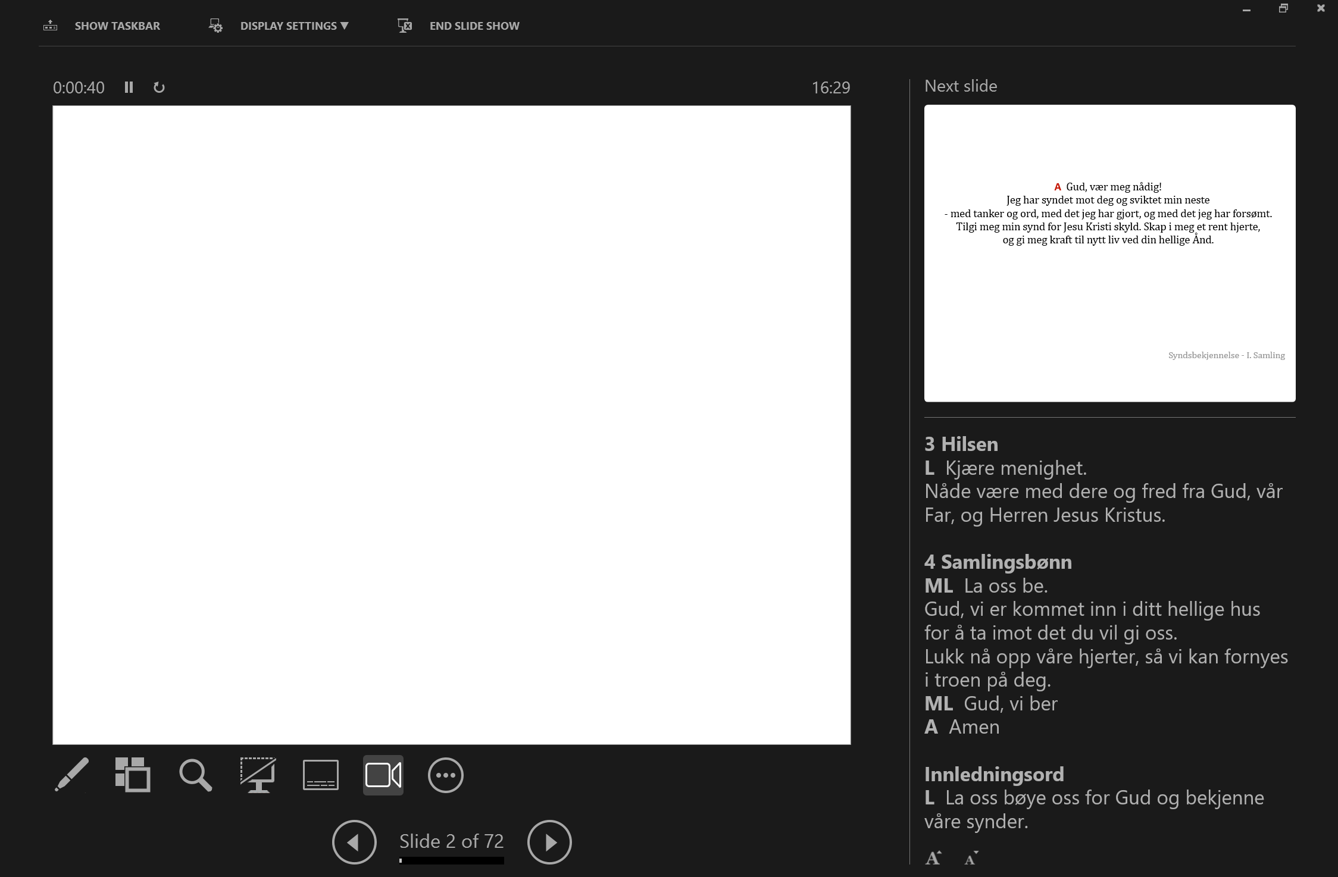Click the Display Settings gear icon
The height and width of the screenshot is (877, 1338).
(215, 26)
